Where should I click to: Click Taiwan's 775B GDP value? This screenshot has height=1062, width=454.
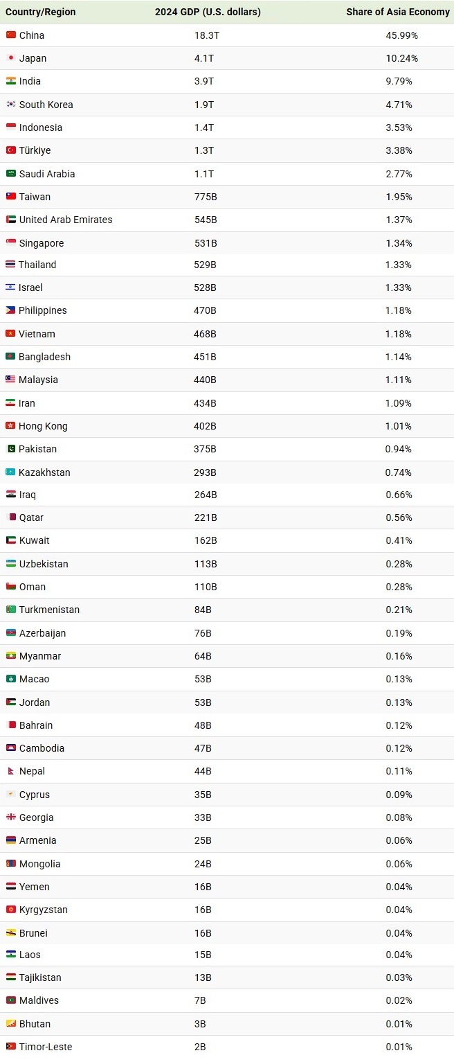[206, 197]
